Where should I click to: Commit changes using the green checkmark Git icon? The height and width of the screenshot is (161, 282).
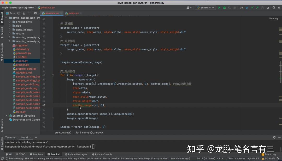click(252, 8)
